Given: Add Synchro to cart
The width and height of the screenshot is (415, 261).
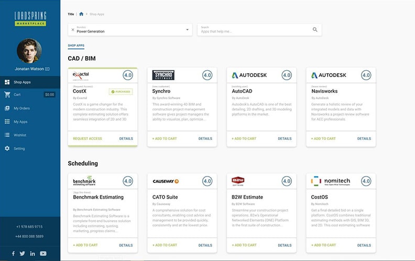Looking at the screenshot, I should pos(165,138).
